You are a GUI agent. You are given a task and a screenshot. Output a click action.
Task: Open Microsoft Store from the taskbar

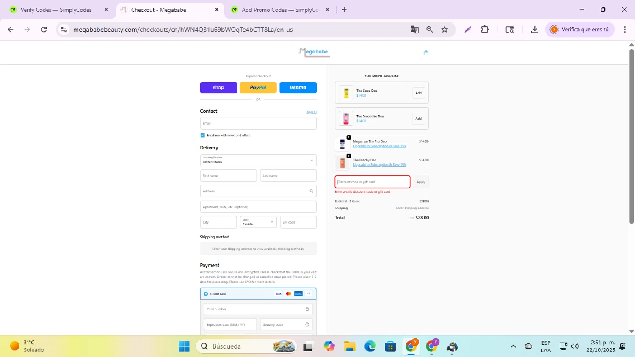click(x=390, y=346)
